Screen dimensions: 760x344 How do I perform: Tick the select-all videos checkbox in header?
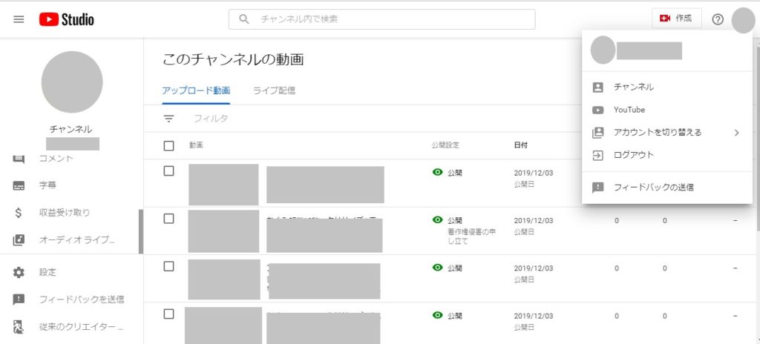pyautogui.click(x=168, y=146)
